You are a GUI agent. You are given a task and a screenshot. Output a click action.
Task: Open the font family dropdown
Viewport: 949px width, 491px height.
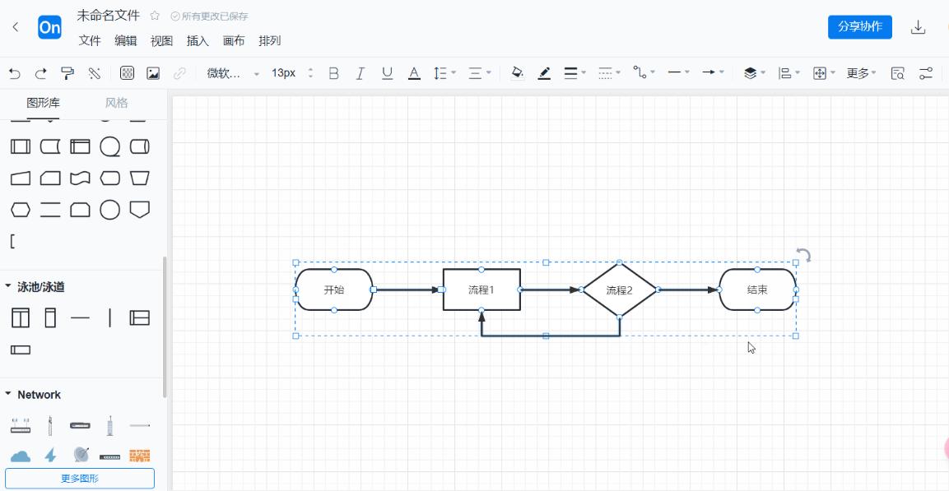click(228, 73)
